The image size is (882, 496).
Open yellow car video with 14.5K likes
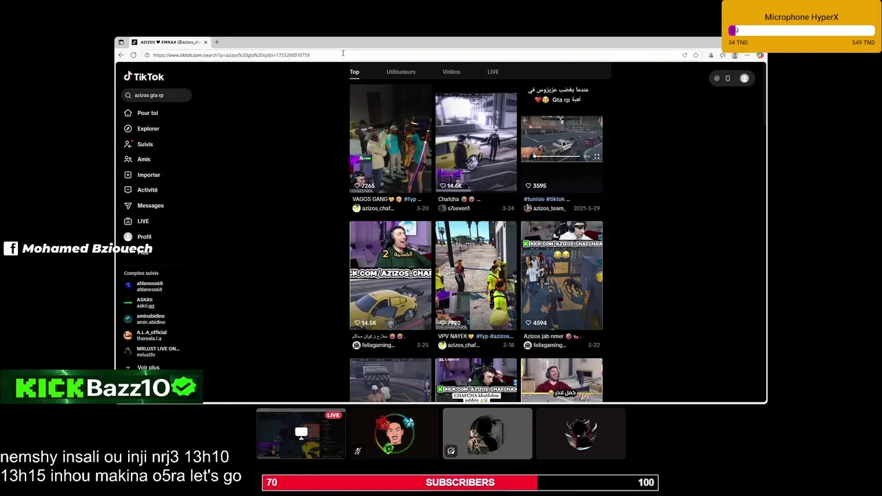390,276
